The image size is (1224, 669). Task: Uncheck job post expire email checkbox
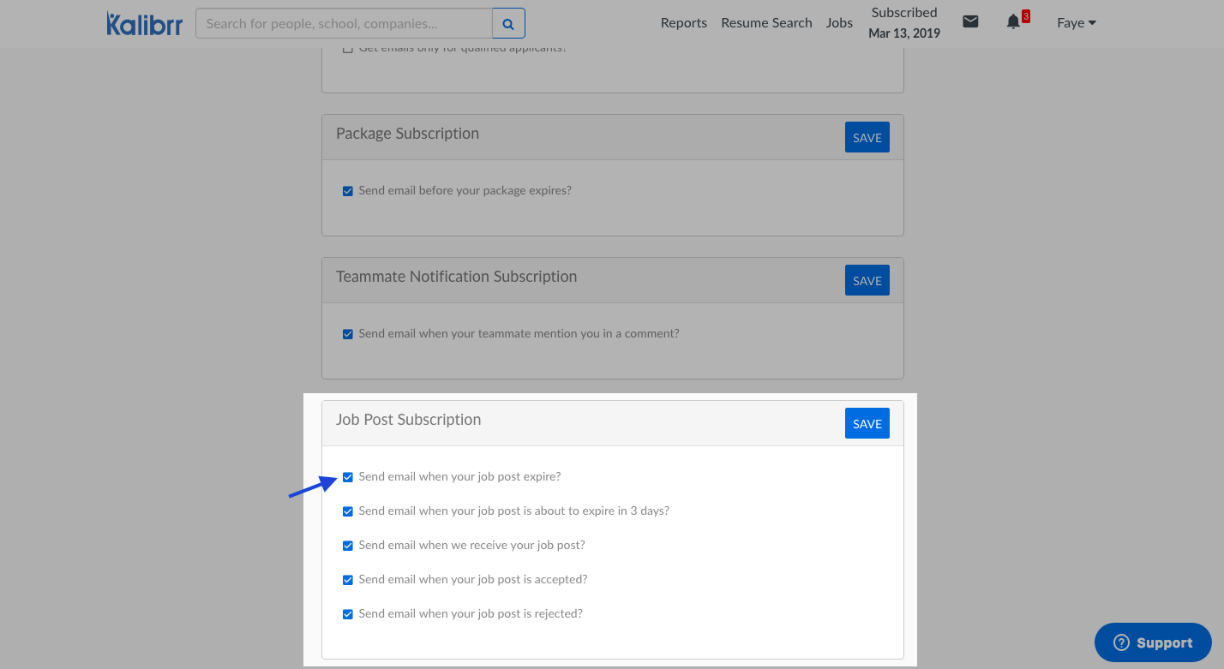coord(348,477)
